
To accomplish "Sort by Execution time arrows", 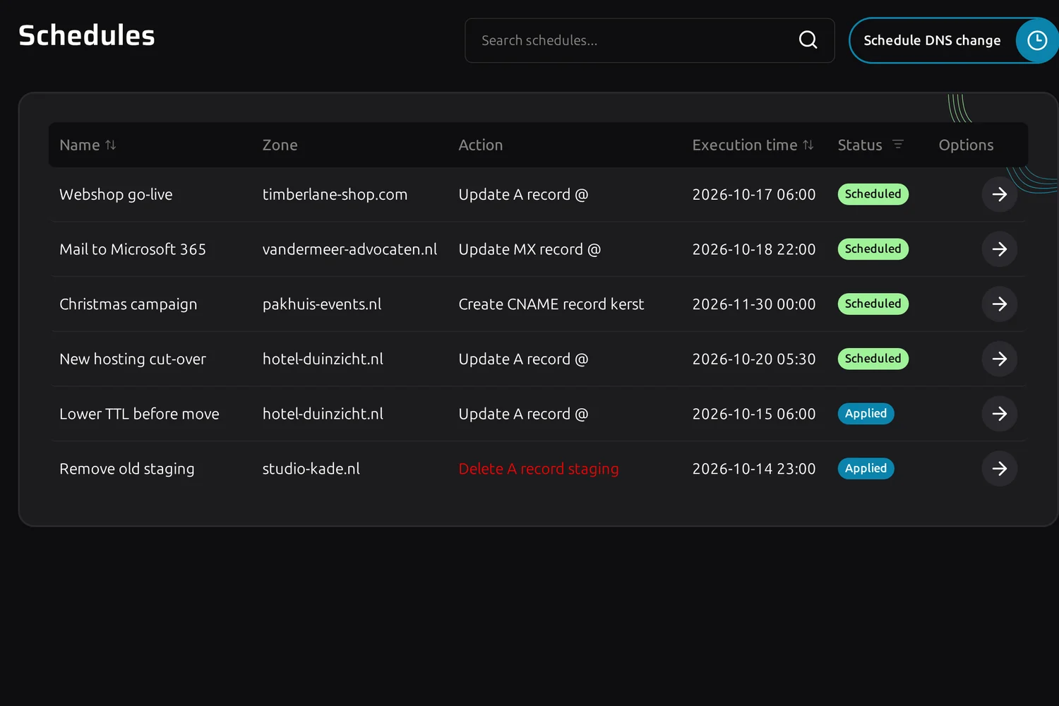I will [808, 145].
